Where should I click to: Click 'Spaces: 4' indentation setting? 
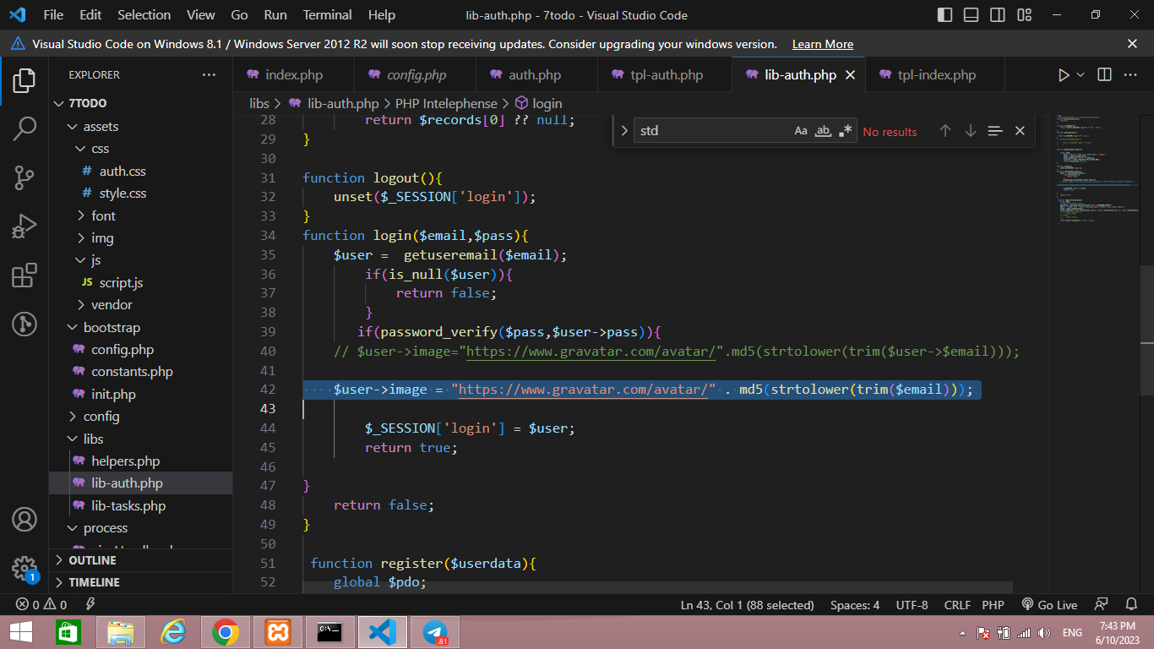tap(855, 605)
